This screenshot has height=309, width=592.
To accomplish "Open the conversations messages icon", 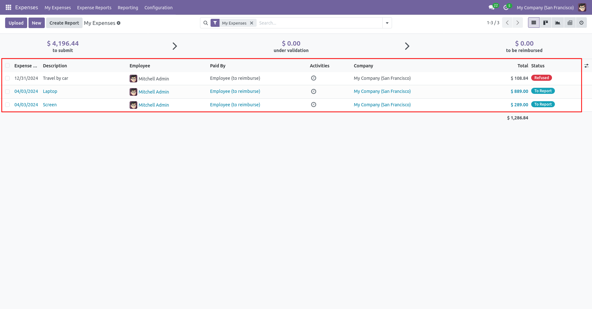I will tap(492, 7).
